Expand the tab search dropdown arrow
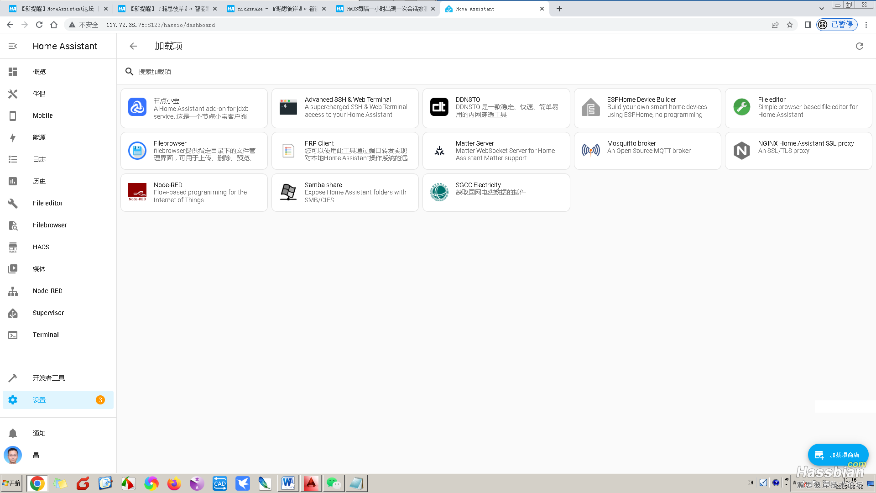Screen dimensions: 876x493 (x=822, y=9)
